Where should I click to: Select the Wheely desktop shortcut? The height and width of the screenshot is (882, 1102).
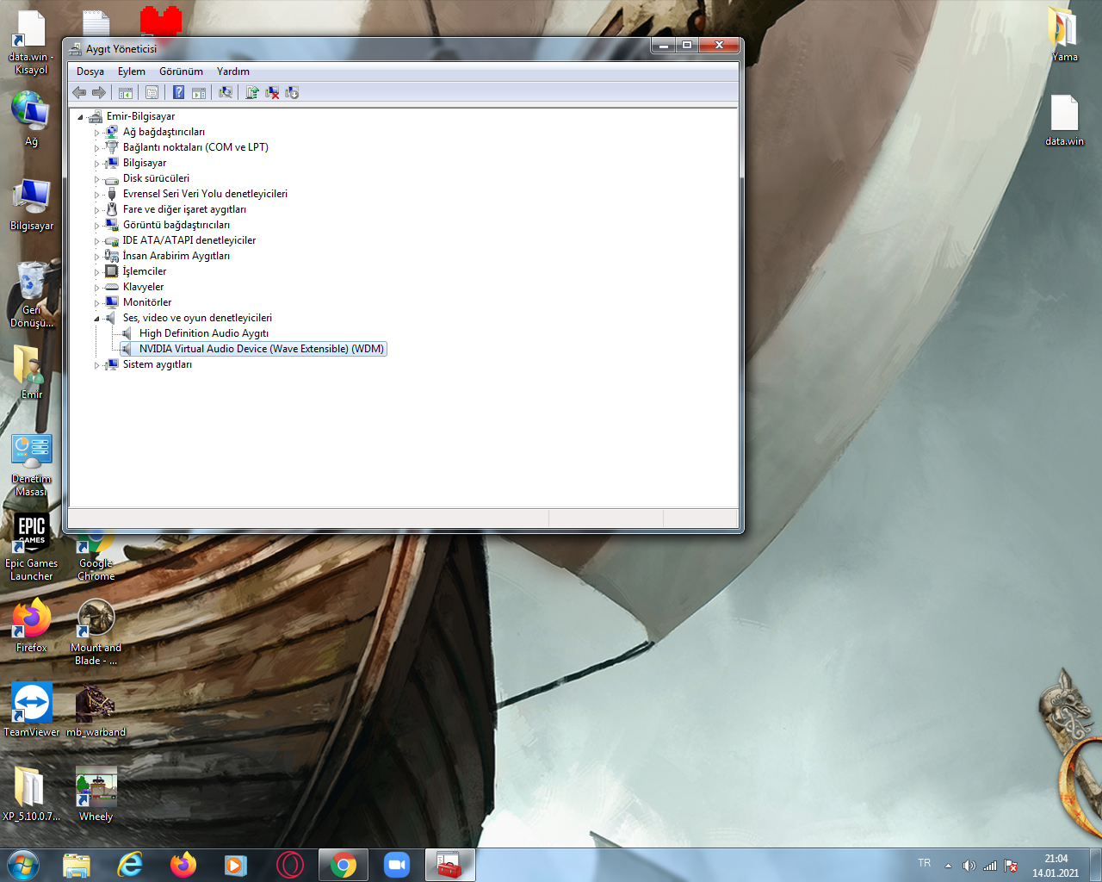pos(96,794)
